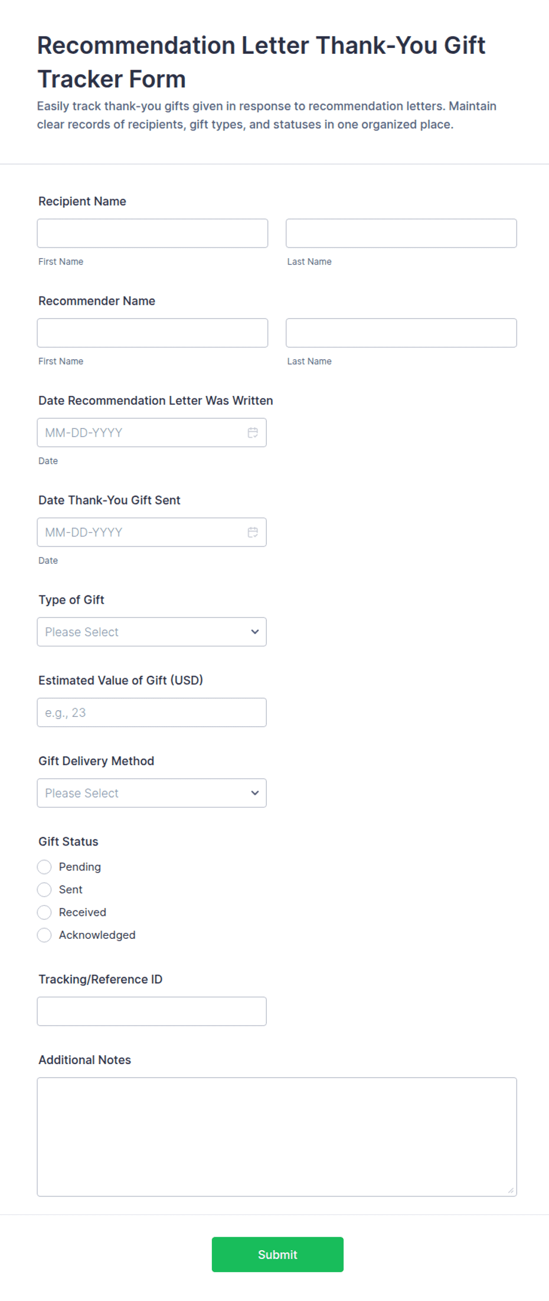
Task: Click the Submit button
Action: coord(277,1254)
